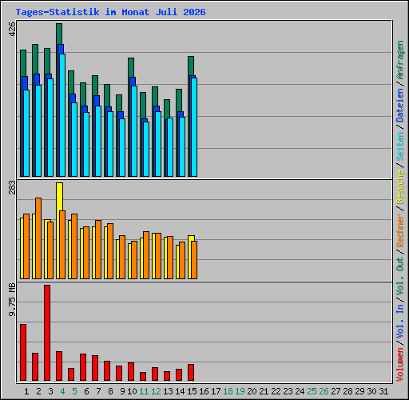Screen dimensions: 409x400
Task: Click the red Volumen bar for day 1
Action: click(x=23, y=352)
